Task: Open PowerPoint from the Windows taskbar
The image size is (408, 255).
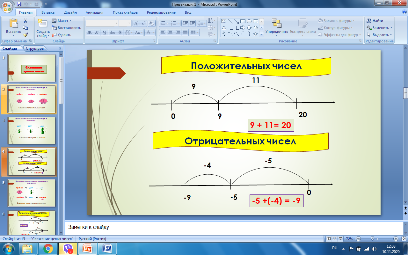Action: (87, 248)
